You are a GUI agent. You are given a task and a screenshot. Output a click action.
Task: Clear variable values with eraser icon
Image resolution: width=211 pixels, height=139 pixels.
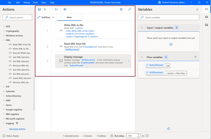click(x=169, y=129)
